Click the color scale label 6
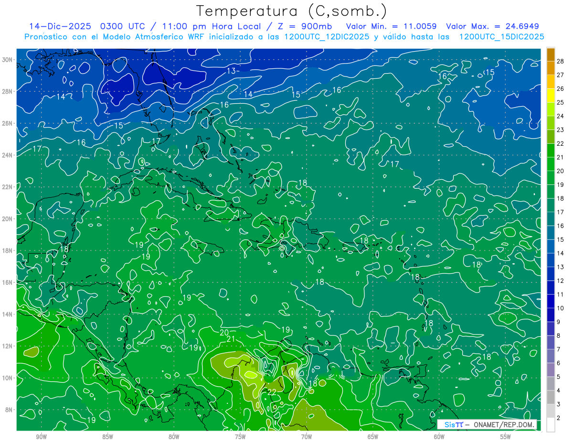Image resolution: width=573 pixels, height=443 pixels. 559,363
